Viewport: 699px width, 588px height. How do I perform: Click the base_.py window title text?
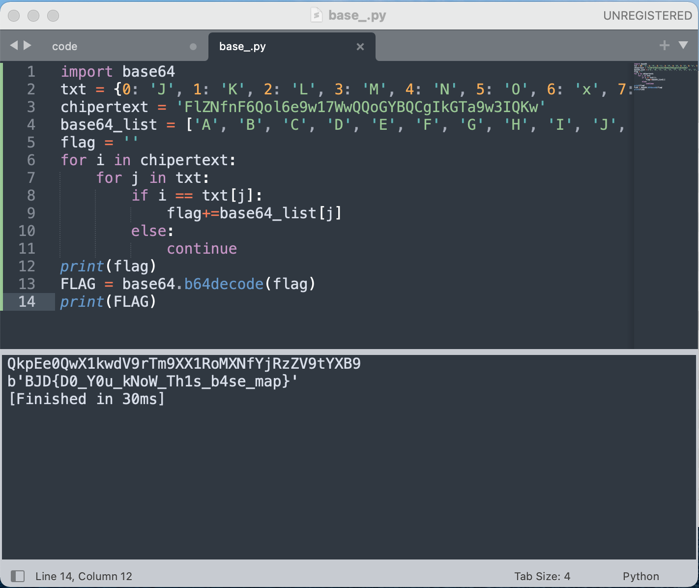coord(357,16)
